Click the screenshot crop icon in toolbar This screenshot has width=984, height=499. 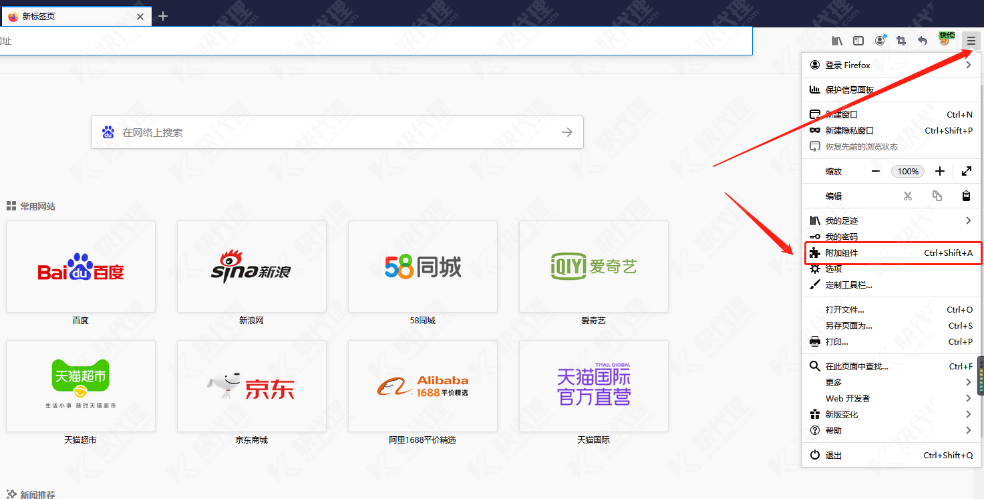click(x=900, y=41)
